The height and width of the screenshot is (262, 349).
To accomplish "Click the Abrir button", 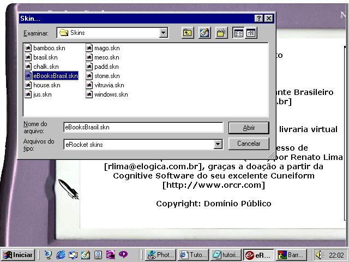I will click(x=249, y=128).
